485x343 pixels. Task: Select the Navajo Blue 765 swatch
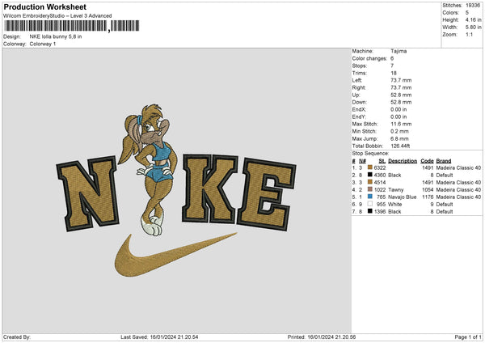click(369, 197)
